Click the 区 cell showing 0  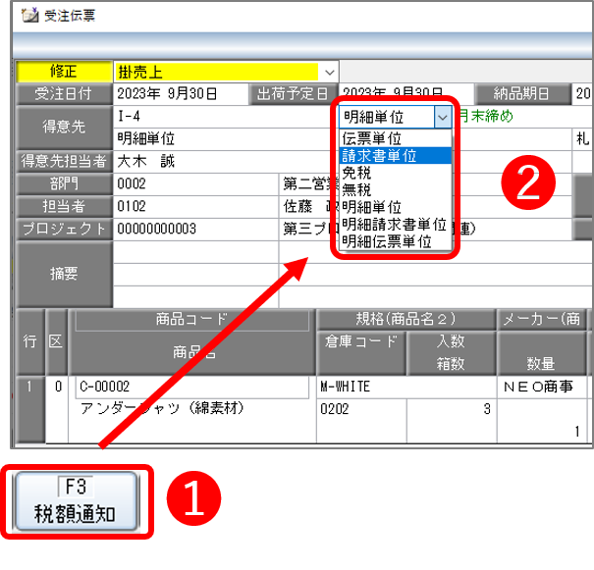57,409
